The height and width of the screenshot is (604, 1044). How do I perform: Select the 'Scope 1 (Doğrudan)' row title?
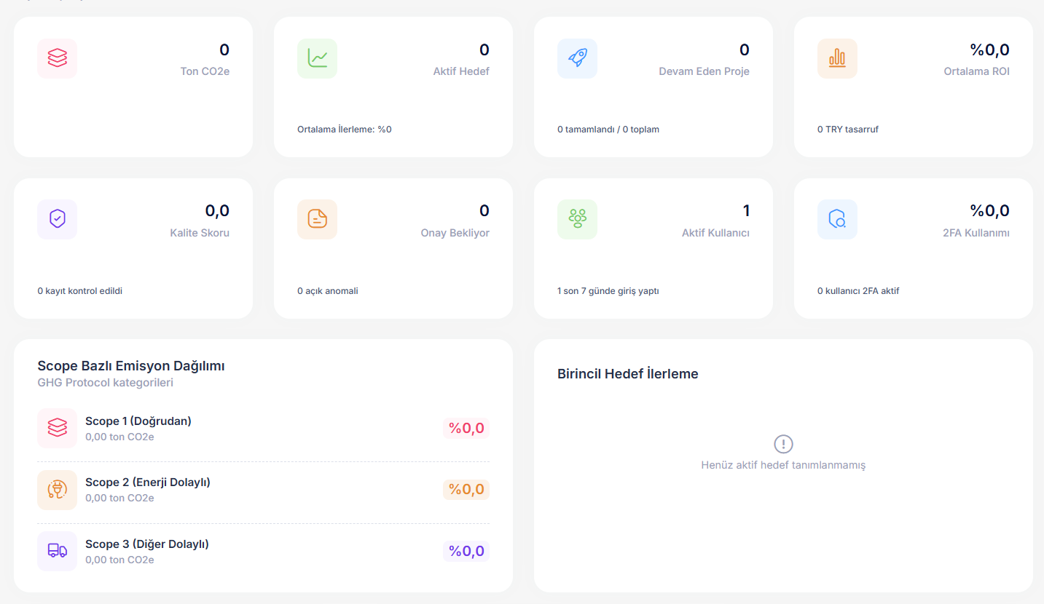click(x=138, y=421)
